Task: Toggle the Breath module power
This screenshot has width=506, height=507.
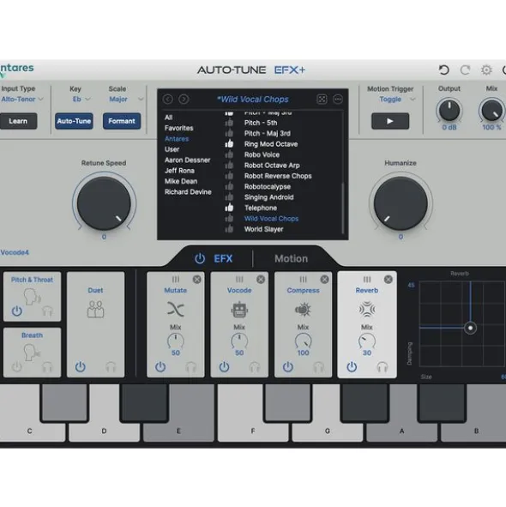Action: tap(17, 367)
